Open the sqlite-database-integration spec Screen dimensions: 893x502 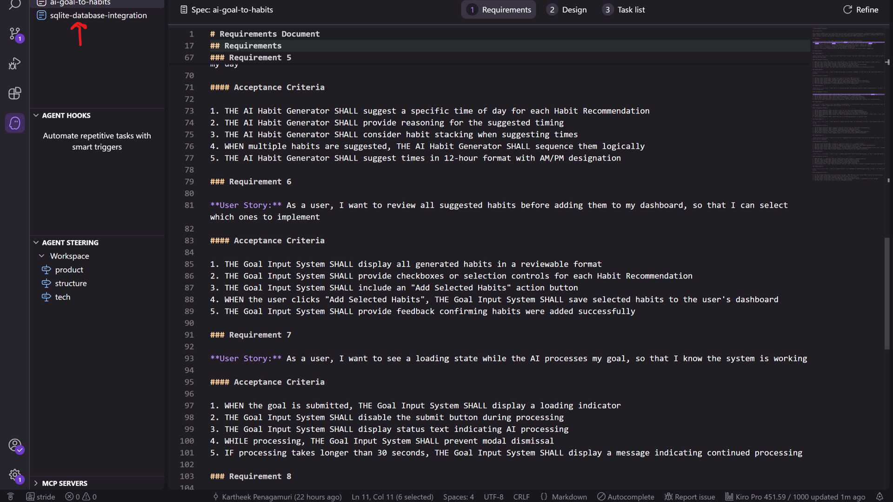click(98, 15)
